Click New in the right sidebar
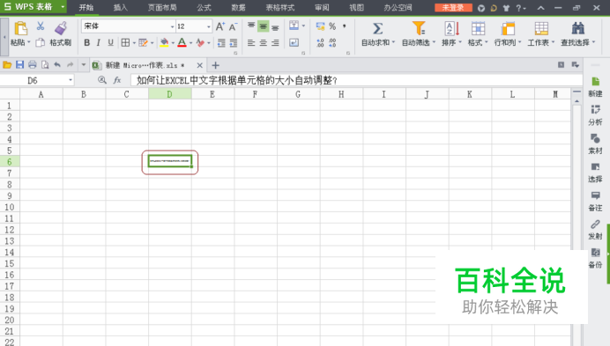 click(x=595, y=86)
